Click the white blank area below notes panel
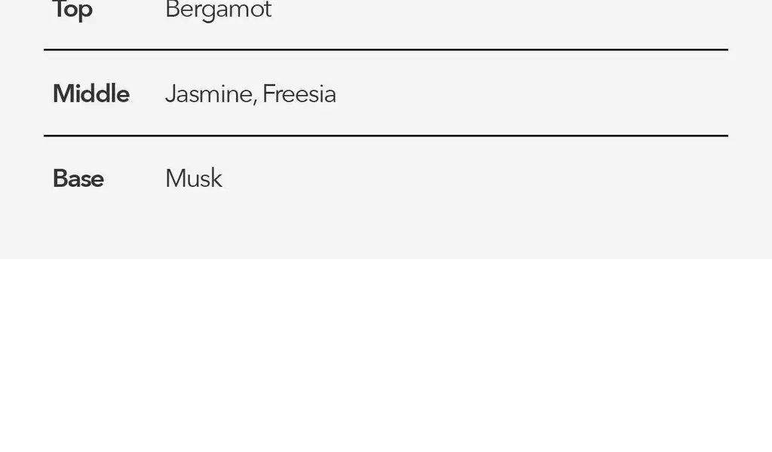772x452 pixels. 386,355
